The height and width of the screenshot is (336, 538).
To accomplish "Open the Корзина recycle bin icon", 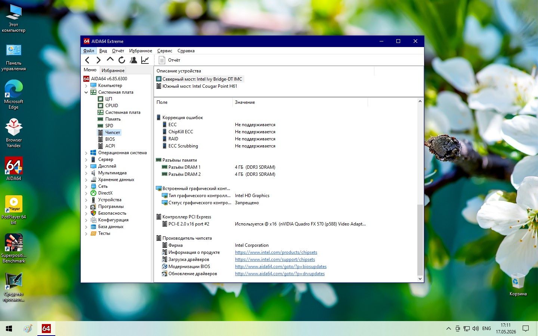I will tap(518, 284).
